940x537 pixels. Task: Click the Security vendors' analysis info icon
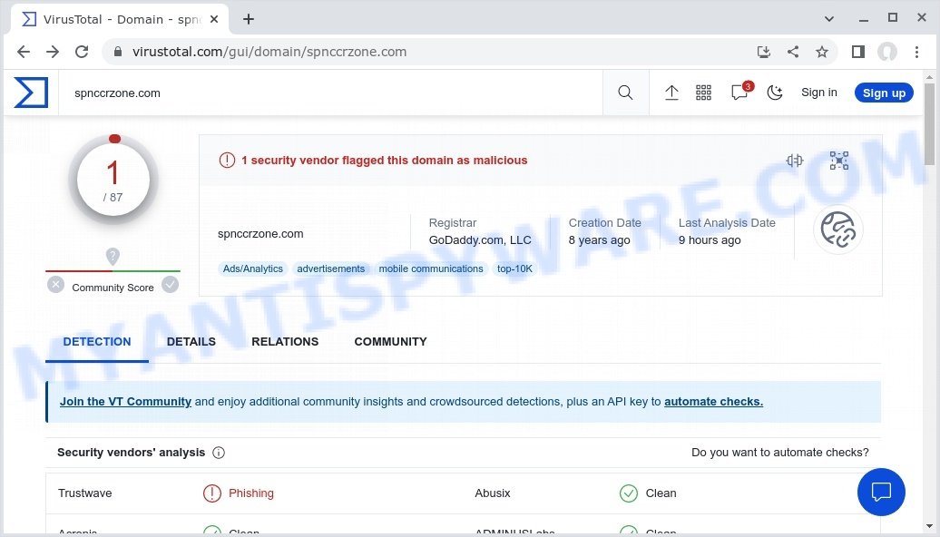219,453
